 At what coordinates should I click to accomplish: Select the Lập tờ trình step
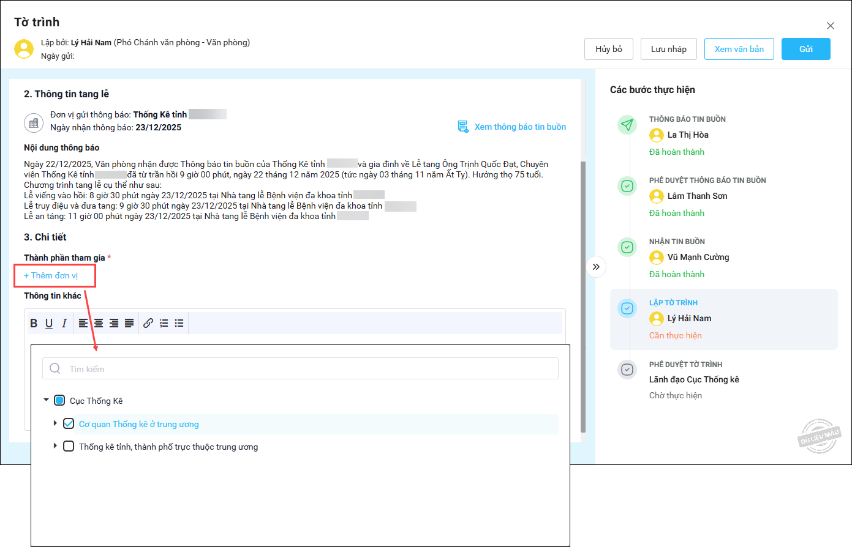pyautogui.click(x=723, y=319)
